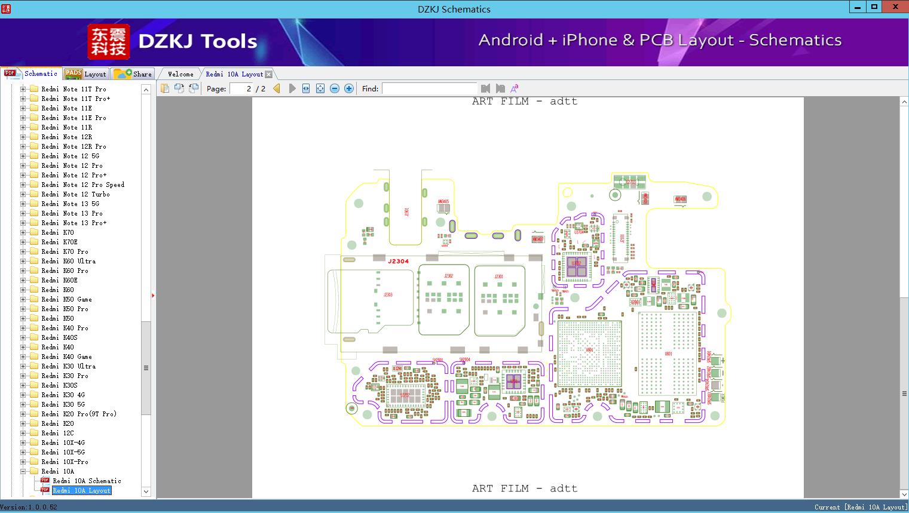This screenshot has width=909, height=513.
Task: Expand the Redmi Note 13 Pro folder
Action: pyautogui.click(x=23, y=213)
